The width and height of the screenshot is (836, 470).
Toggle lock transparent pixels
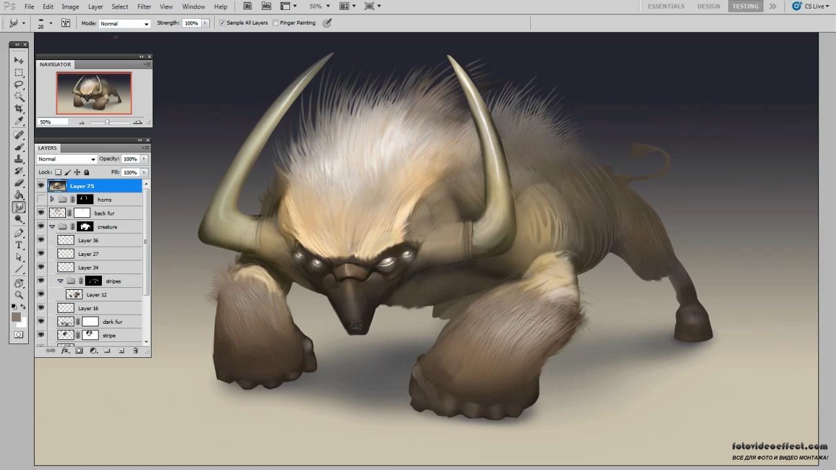point(58,172)
